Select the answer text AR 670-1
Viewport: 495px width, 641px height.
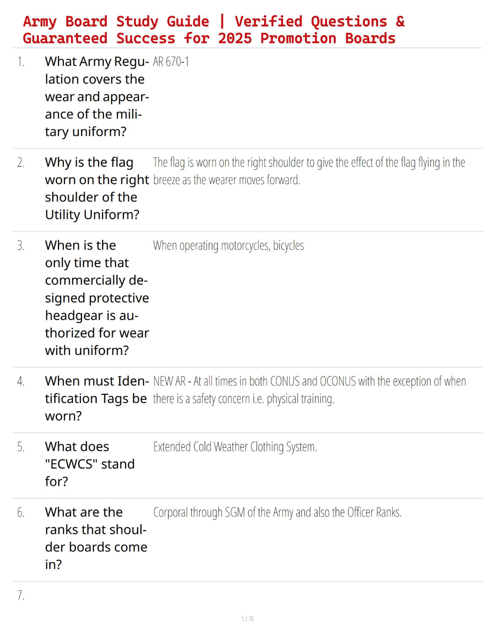[171, 62]
